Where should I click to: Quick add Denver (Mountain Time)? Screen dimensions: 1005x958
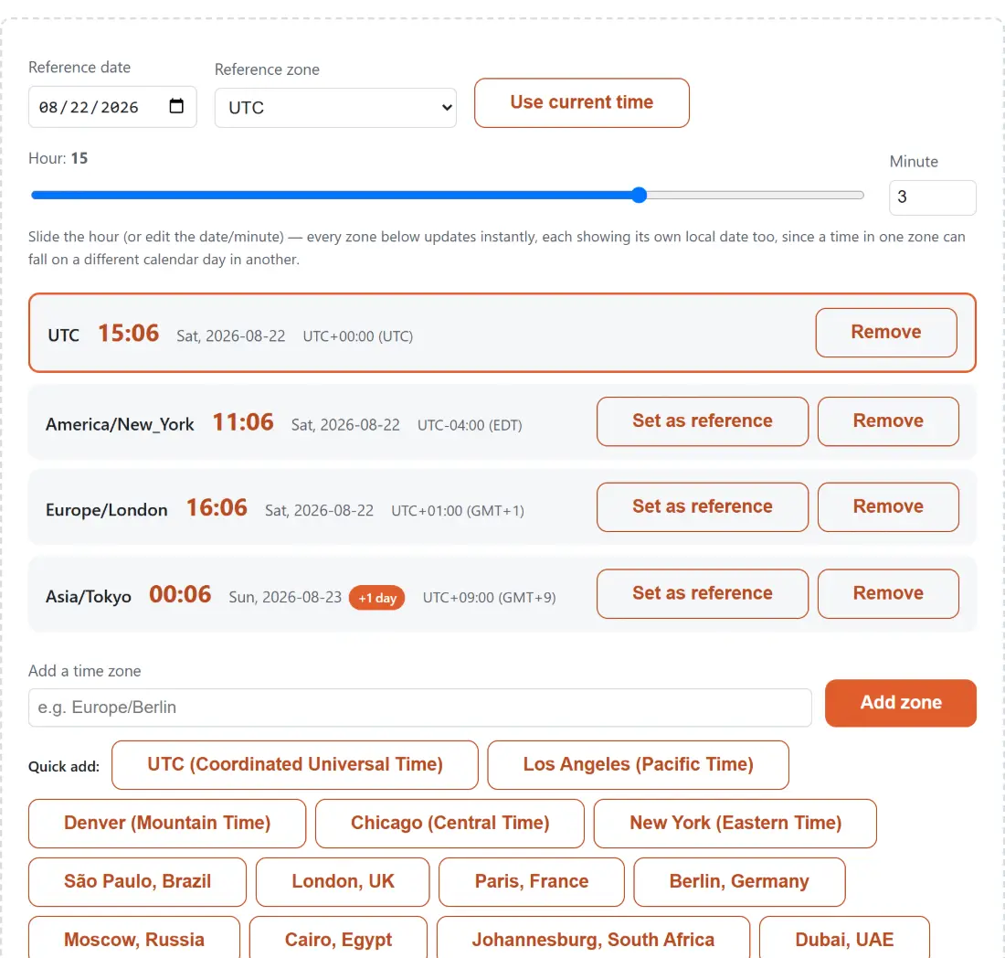[x=167, y=823]
